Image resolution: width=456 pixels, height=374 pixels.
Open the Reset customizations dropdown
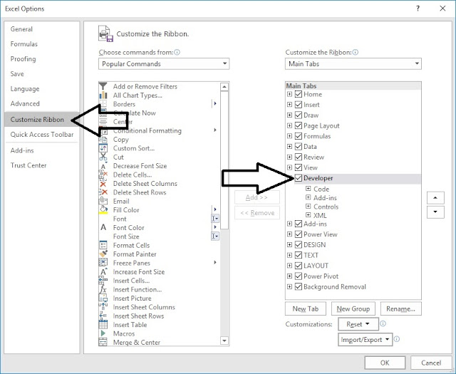358,324
